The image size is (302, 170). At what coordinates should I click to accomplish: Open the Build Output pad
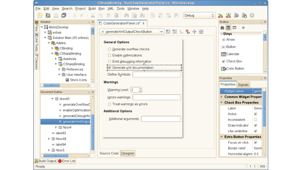coord(45,161)
